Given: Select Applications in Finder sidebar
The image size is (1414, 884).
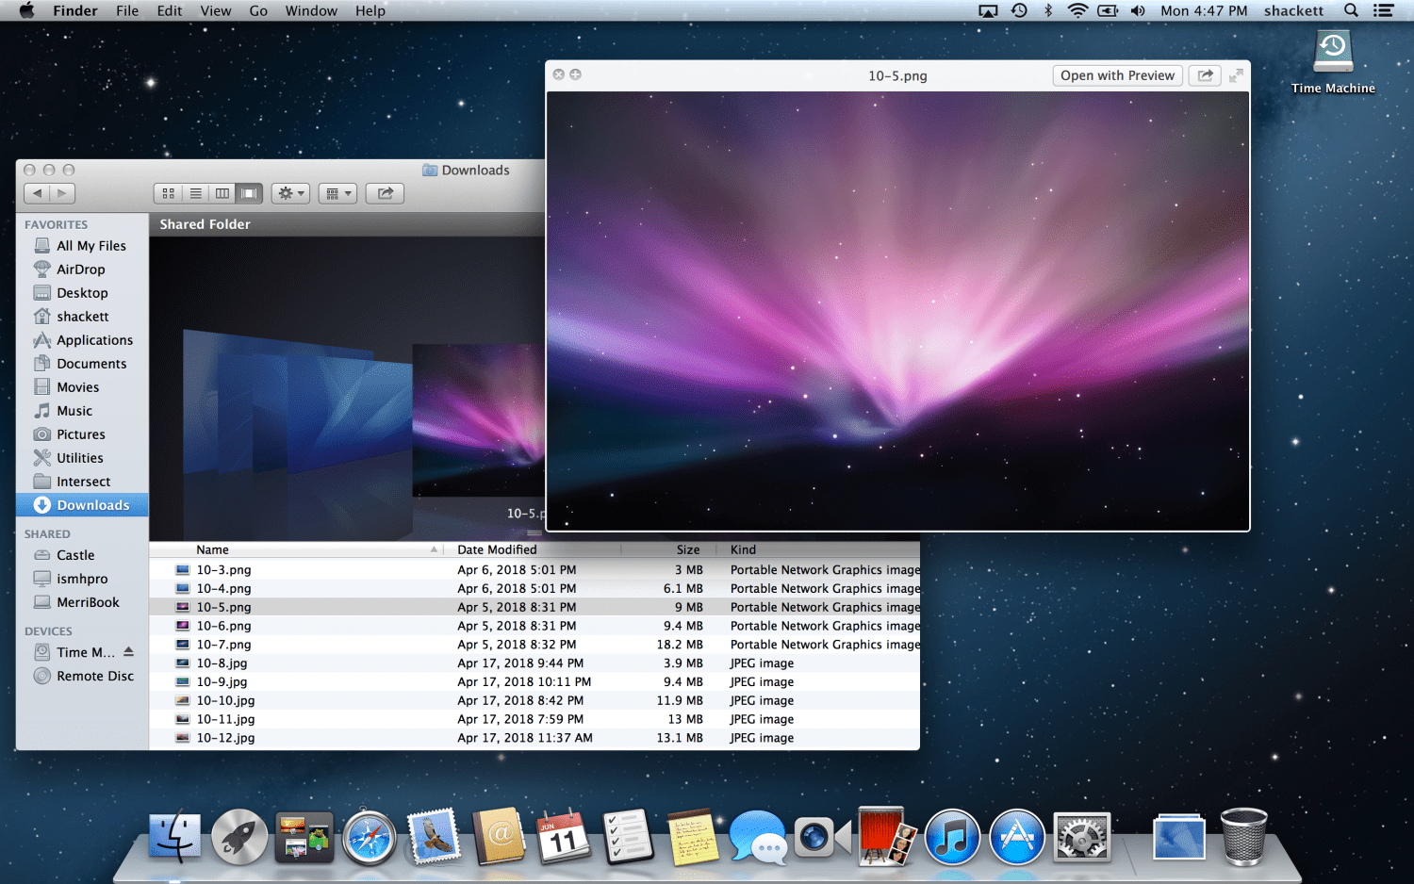Looking at the screenshot, I should [x=94, y=340].
